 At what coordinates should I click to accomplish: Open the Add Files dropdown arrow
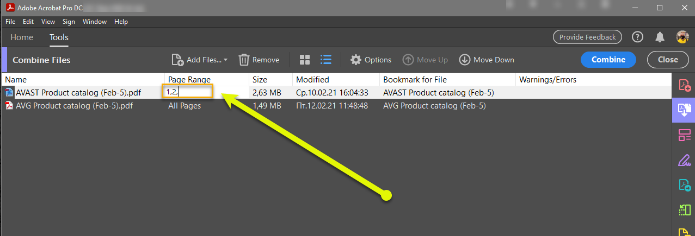(x=225, y=60)
